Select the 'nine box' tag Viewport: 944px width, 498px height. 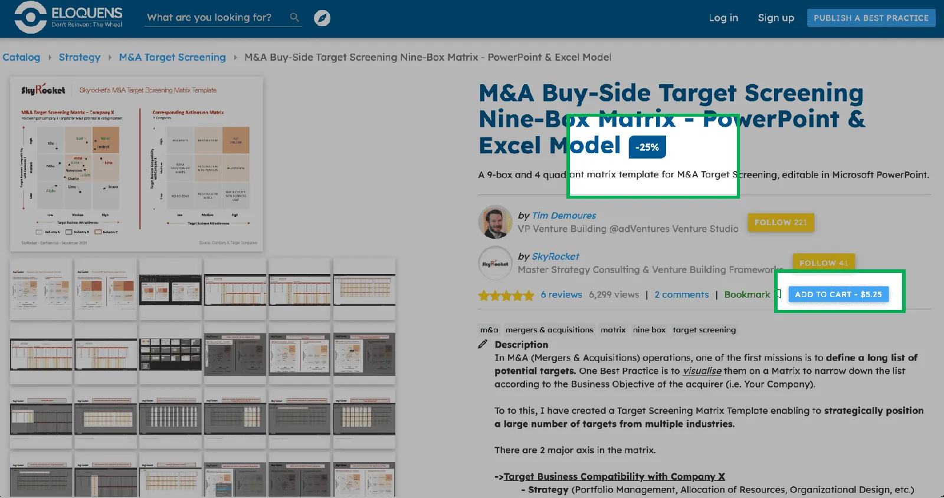pyautogui.click(x=649, y=330)
